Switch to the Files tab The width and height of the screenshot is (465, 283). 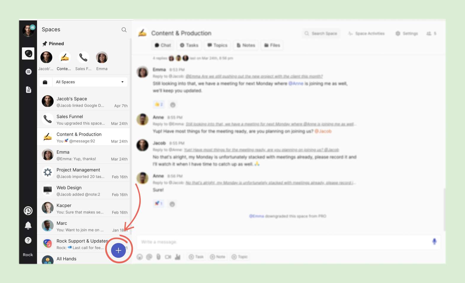coord(272,45)
